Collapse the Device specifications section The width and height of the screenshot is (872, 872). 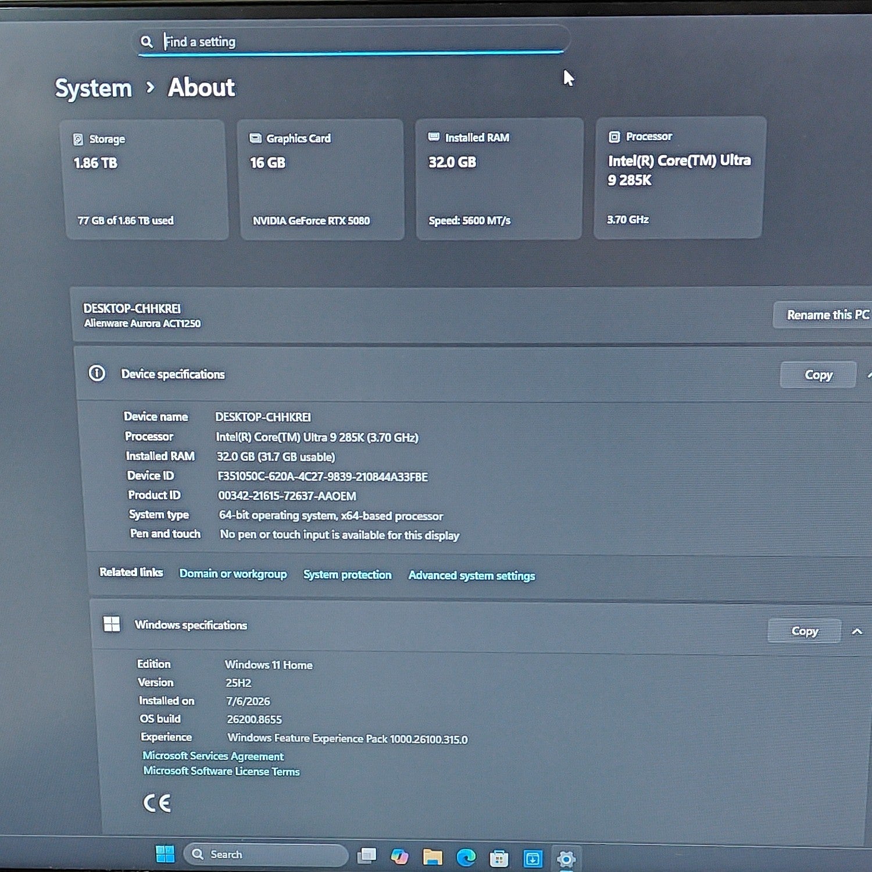coord(869,376)
